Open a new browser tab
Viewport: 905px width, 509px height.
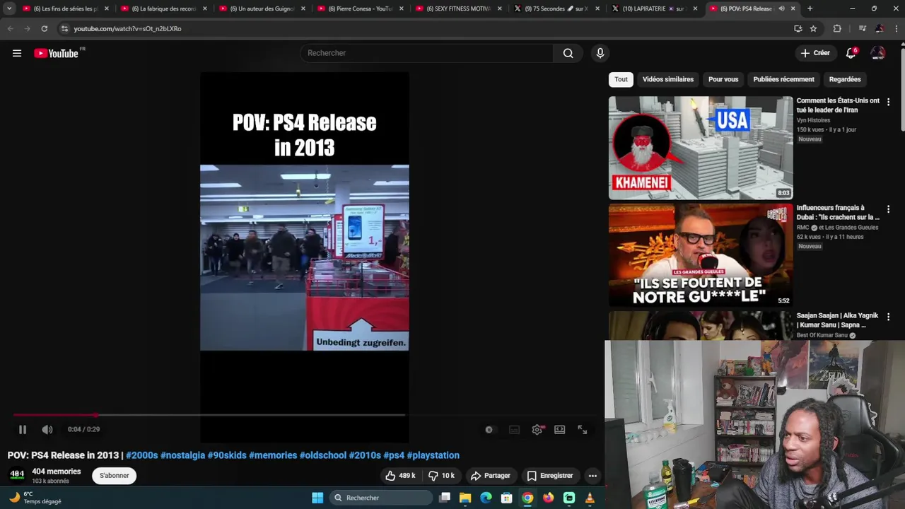coord(810,8)
